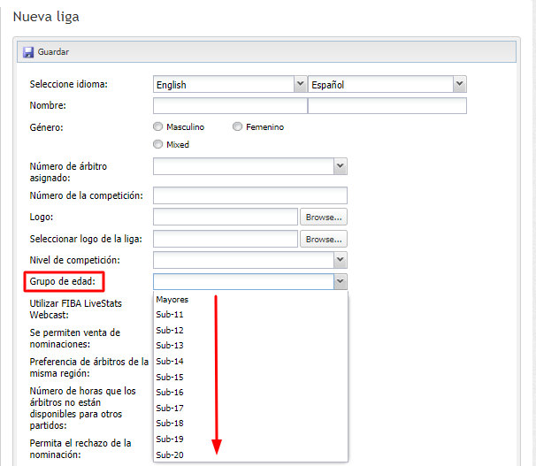Viewport: 536px width, 466px height.
Task: Click the Grupo de edad label
Action: (x=62, y=281)
